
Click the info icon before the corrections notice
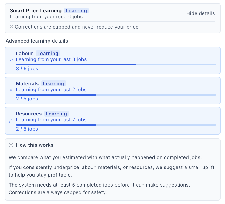[x=11, y=27]
